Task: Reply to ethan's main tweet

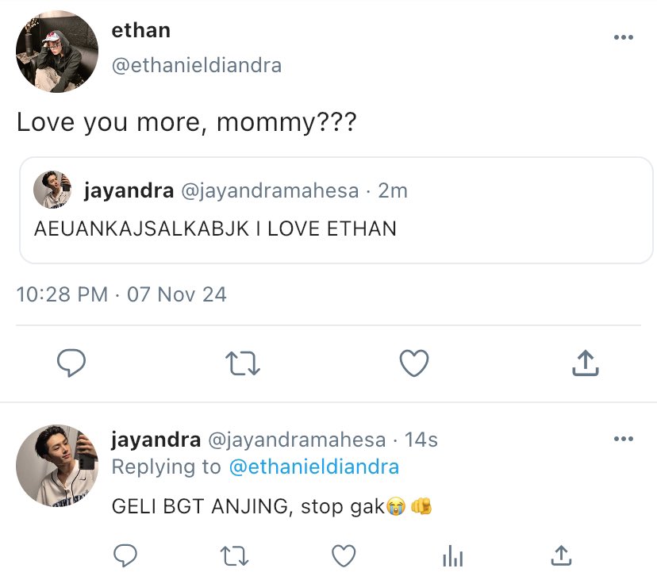Action: [x=71, y=363]
